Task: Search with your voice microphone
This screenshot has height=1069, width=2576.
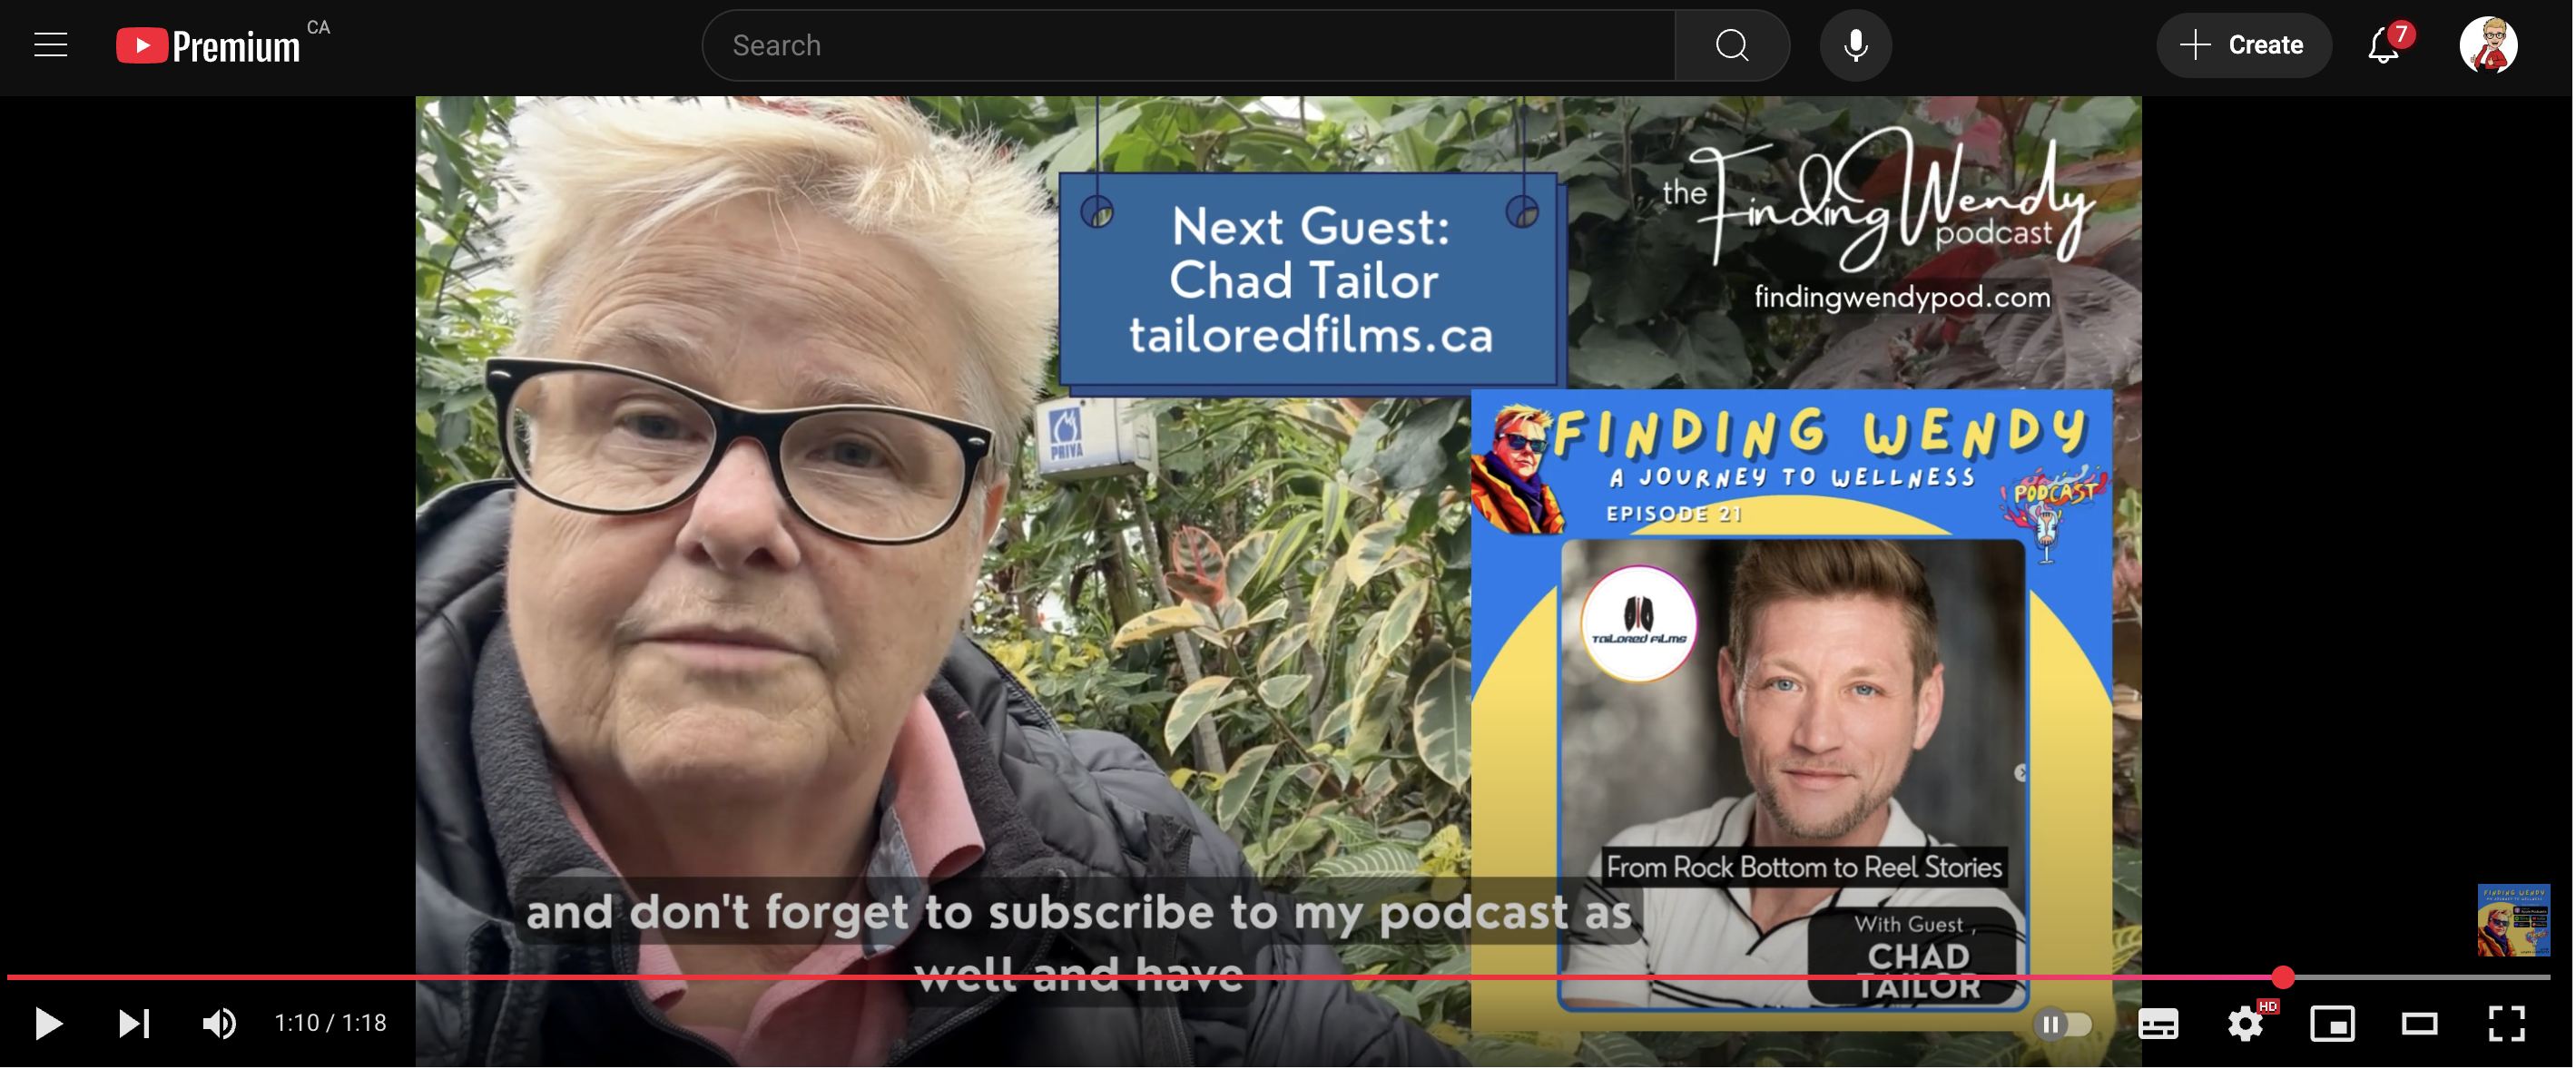Action: pos(1855,45)
